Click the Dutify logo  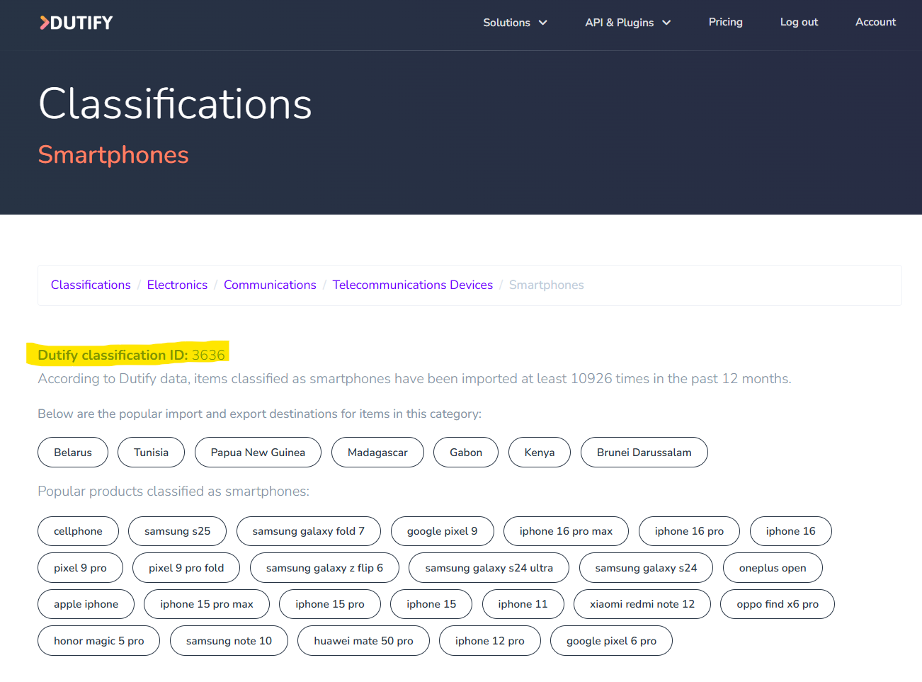click(x=76, y=23)
